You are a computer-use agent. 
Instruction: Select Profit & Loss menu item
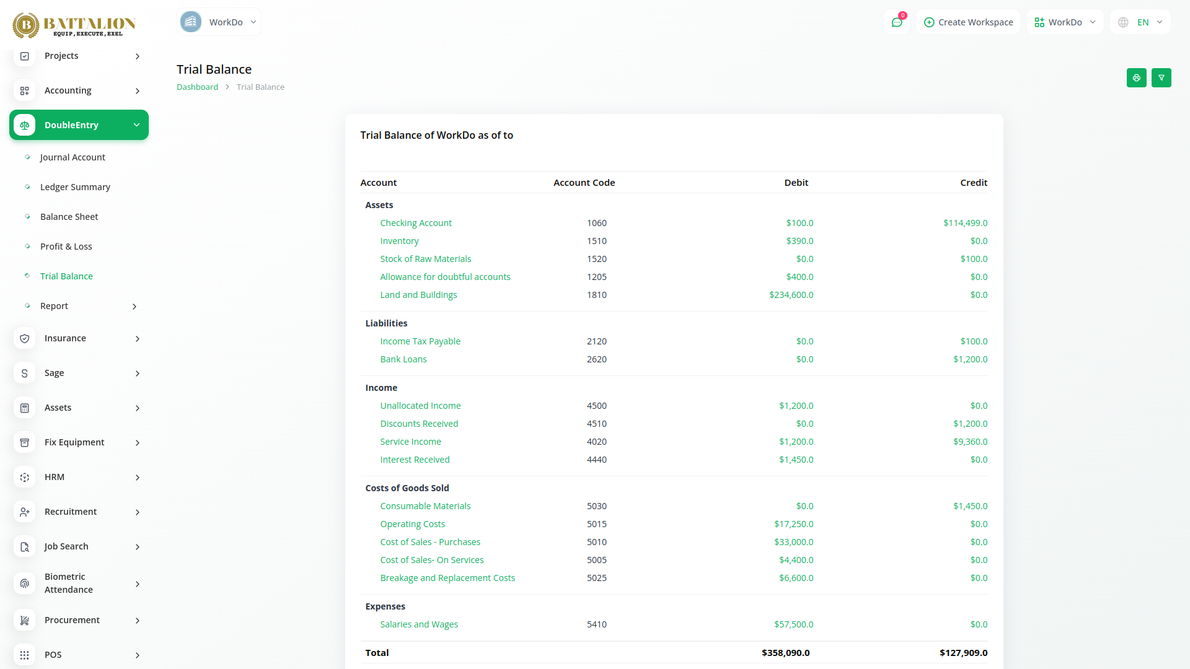66,247
